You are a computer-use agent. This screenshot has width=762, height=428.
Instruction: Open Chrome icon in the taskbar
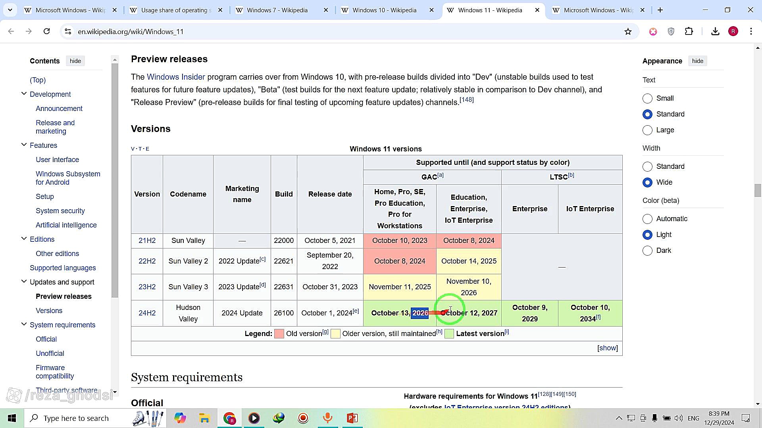[x=229, y=418]
